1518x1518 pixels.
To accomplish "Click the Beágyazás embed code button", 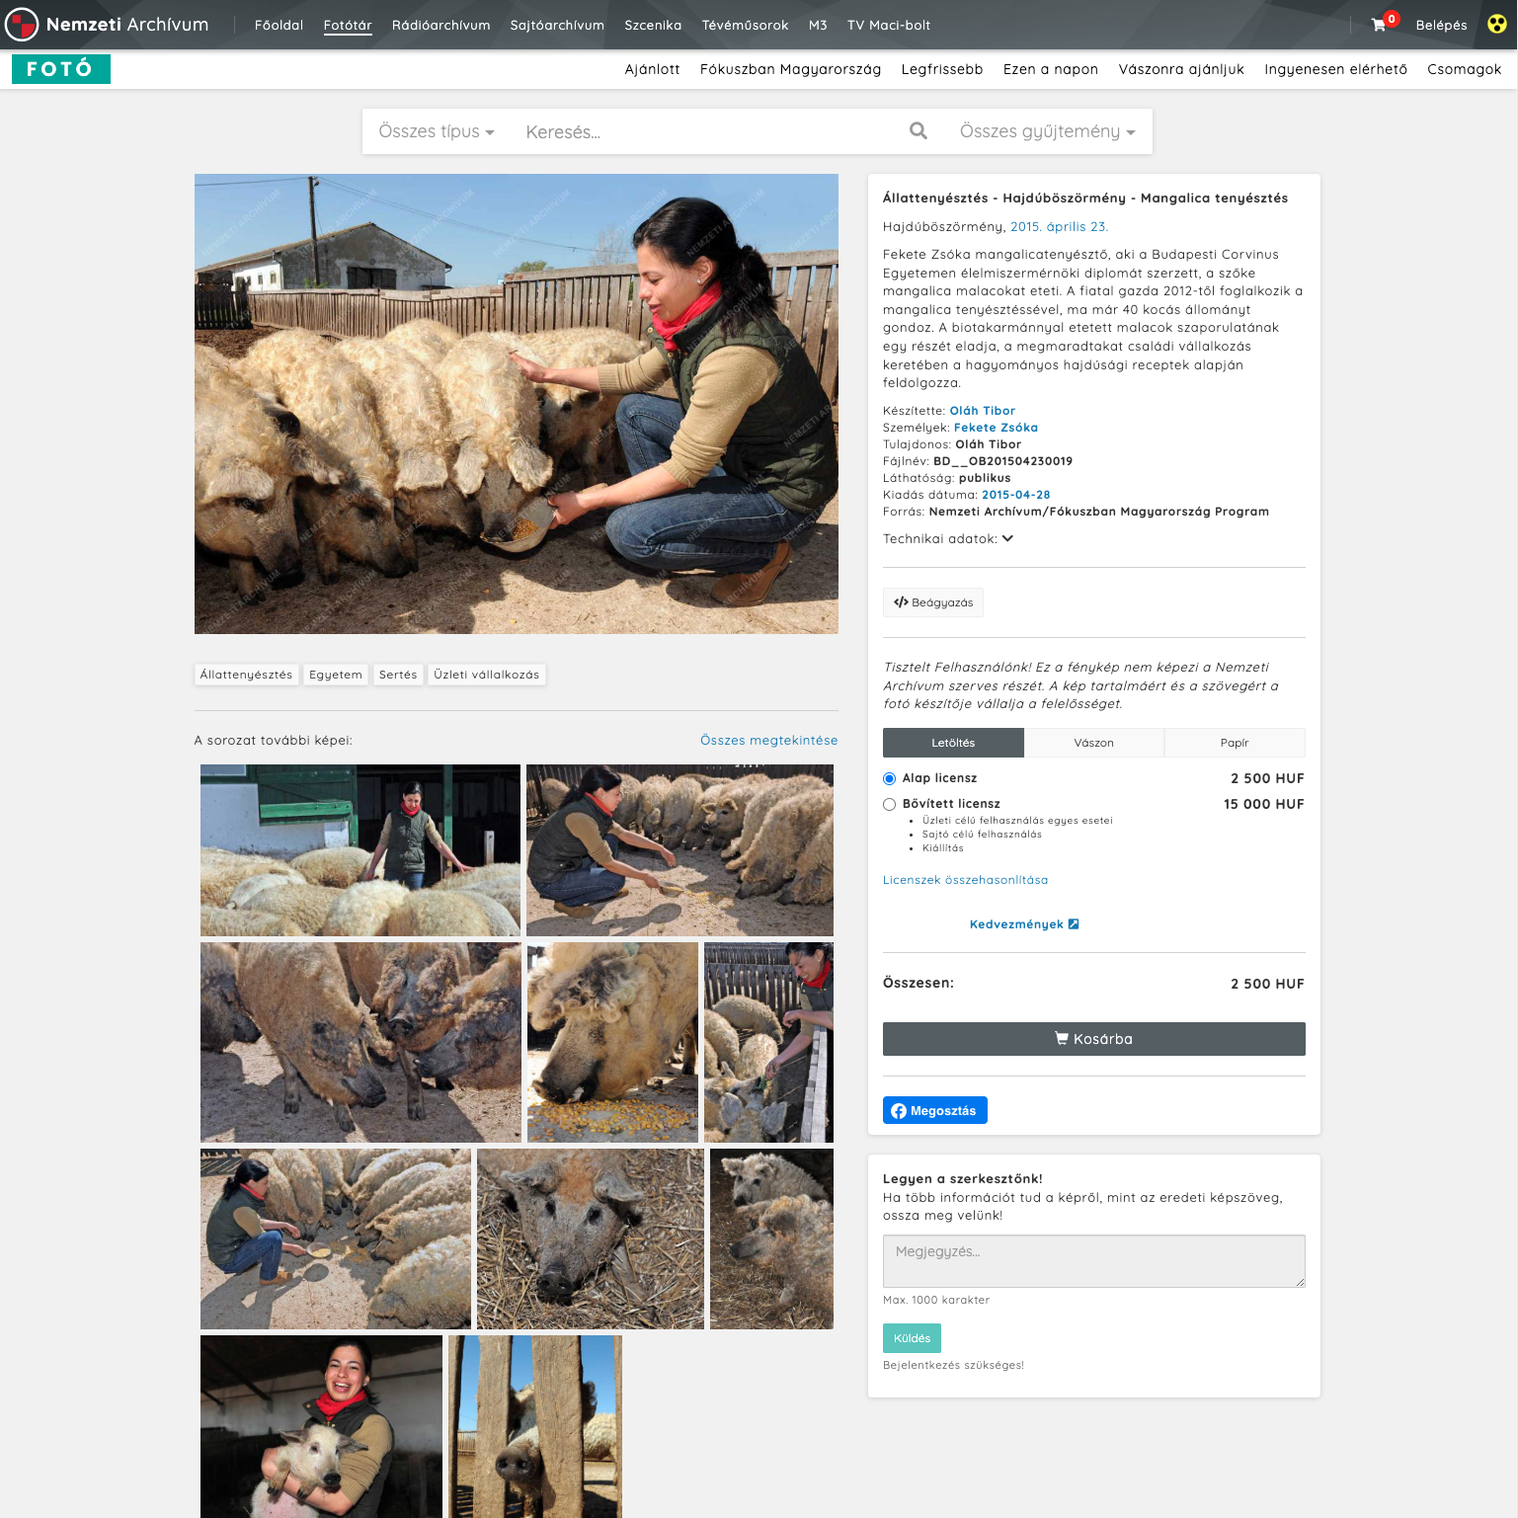I will 933,602.
